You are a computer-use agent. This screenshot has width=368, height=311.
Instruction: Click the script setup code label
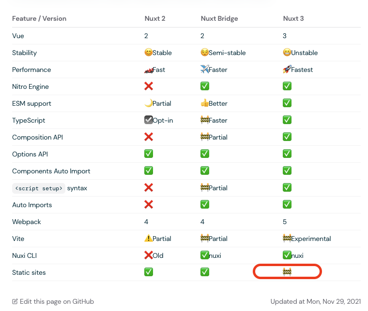[x=39, y=188]
